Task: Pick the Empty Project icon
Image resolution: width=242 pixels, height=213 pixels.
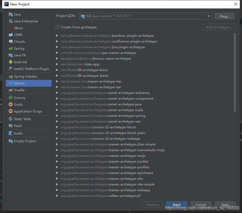Action: click(11, 141)
